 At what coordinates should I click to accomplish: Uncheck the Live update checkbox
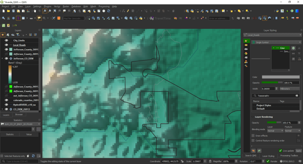pos(280,150)
